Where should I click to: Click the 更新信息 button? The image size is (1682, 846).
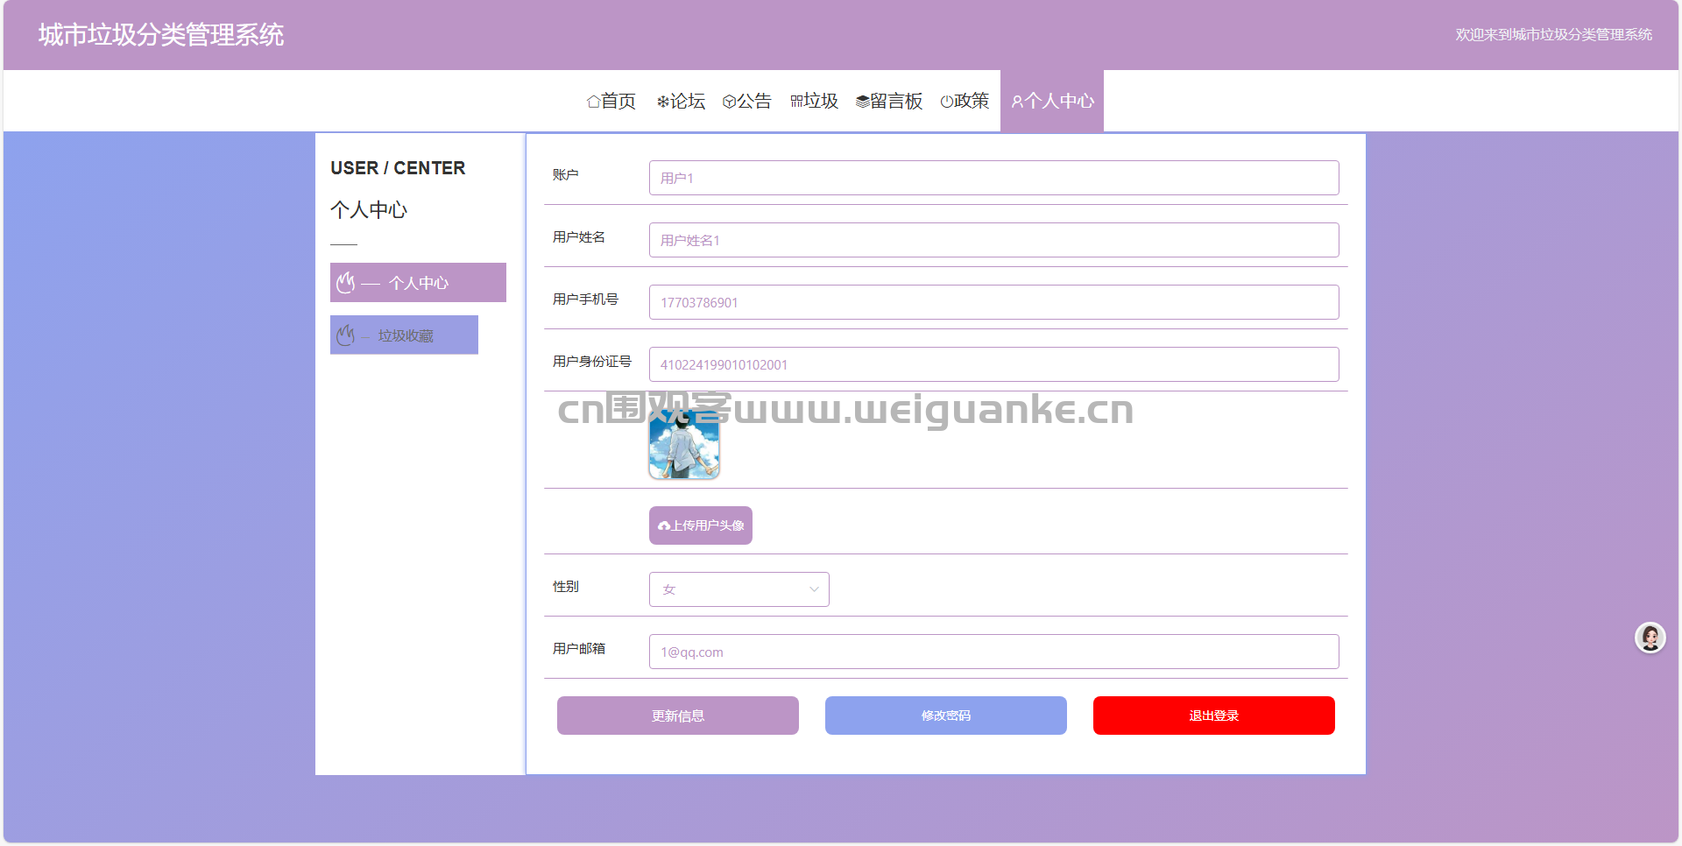[x=678, y=716]
